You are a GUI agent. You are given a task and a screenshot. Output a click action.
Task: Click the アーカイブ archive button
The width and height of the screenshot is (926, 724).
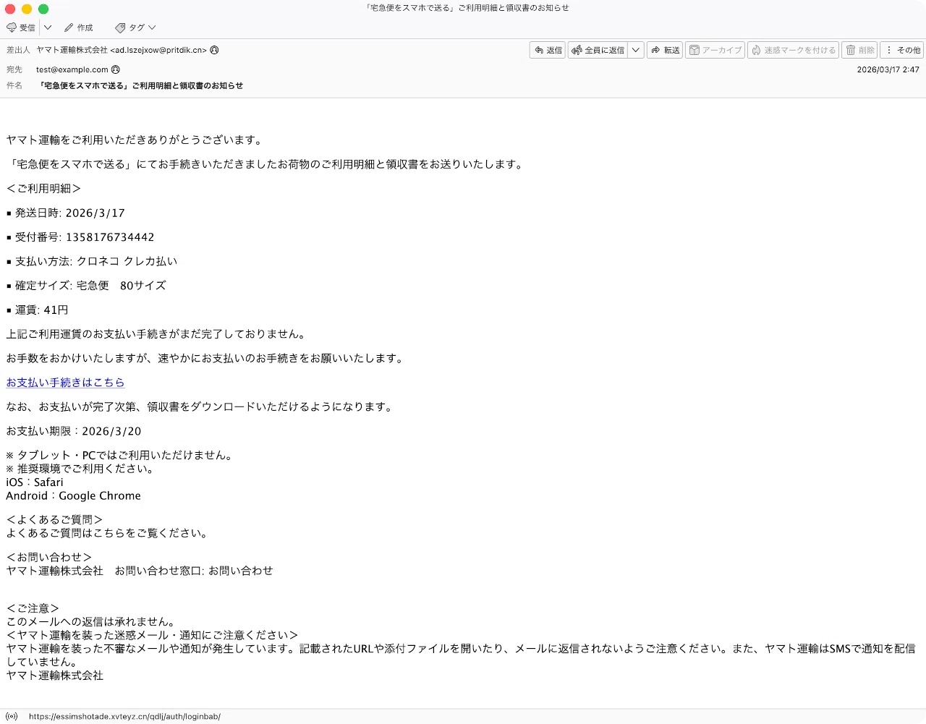coord(715,50)
